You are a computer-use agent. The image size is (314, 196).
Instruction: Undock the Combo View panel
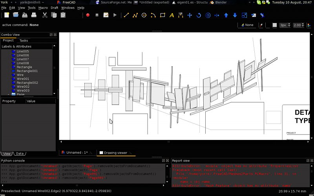point(51,34)
